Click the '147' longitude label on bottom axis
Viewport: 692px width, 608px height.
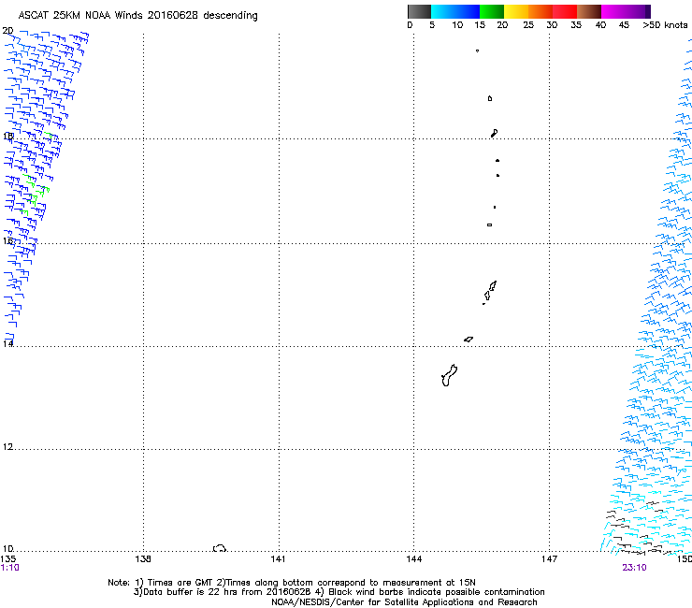[549, 559]
